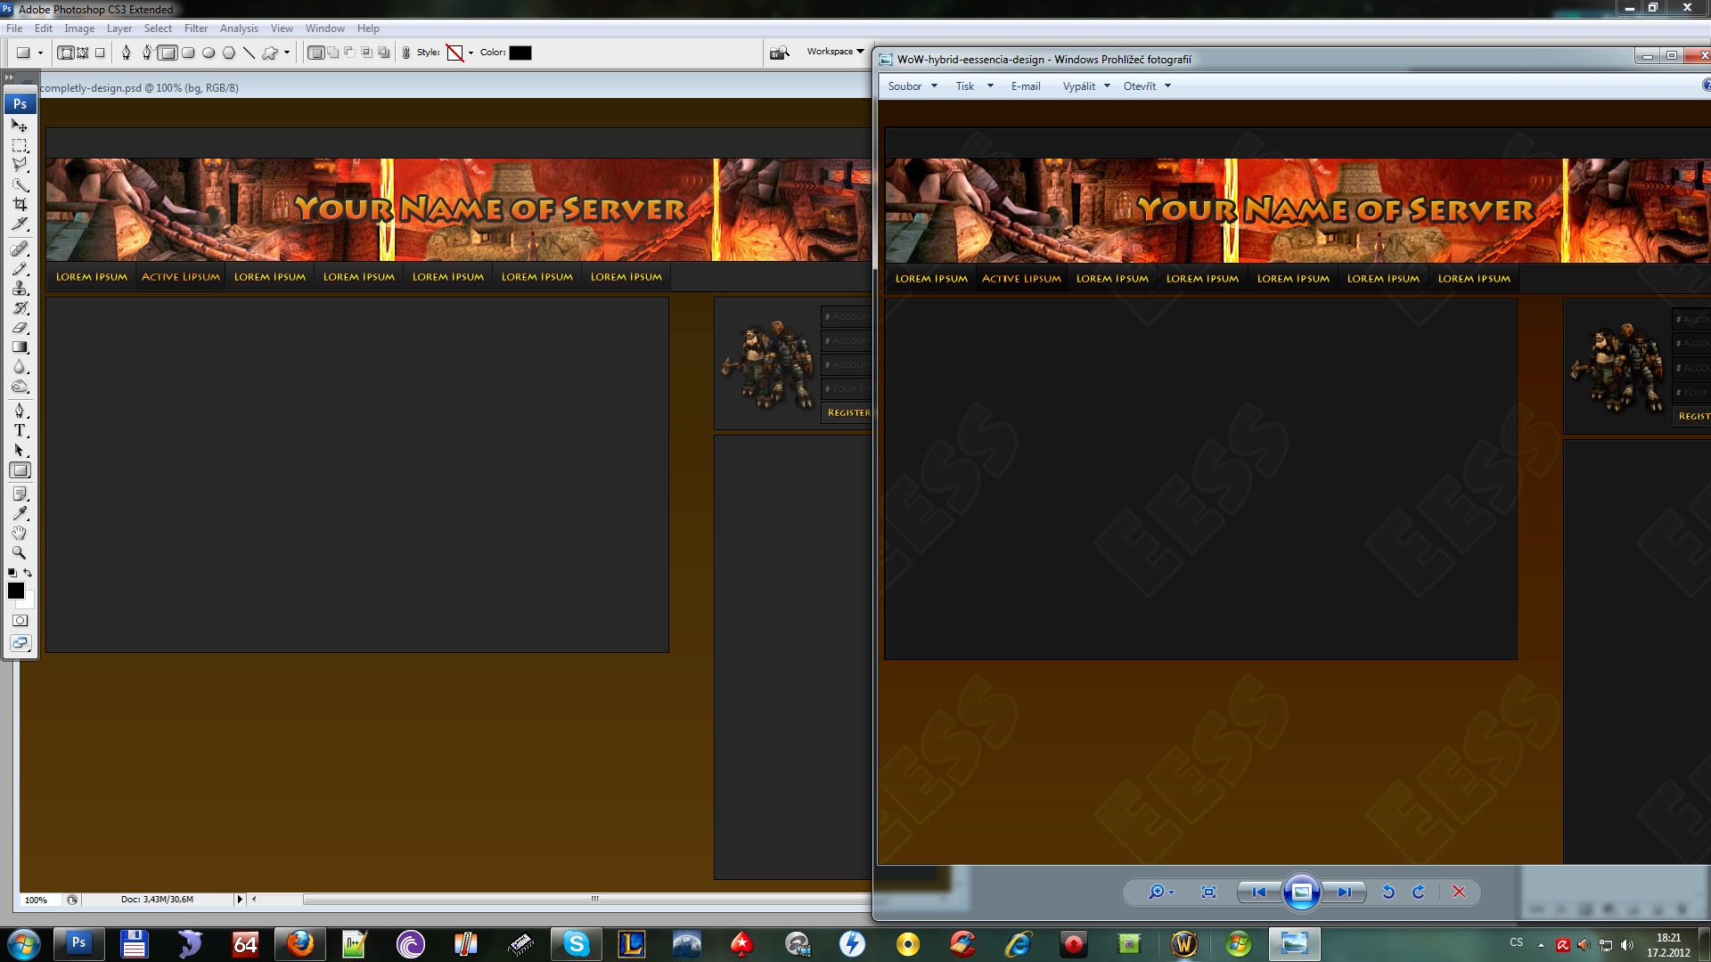Choose the Zoom magnifier tool in toolbox
The width and height of the screenshot is (1711, 962).
pos(20,552)
